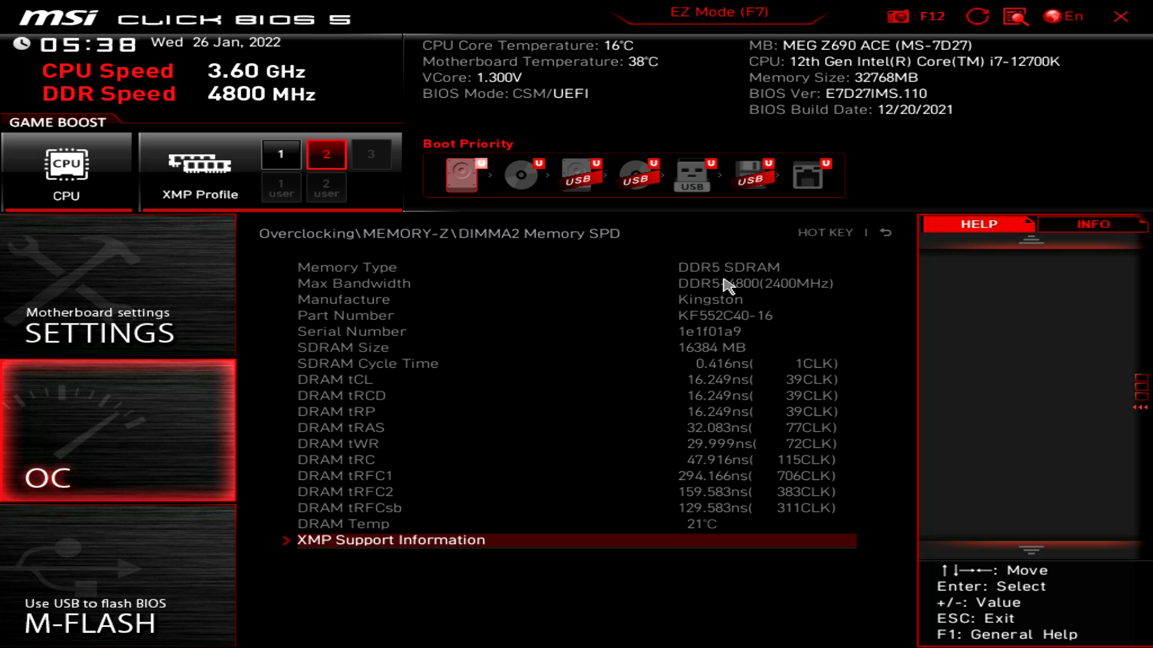
Task: Enable XMP Profile 1
Action: (x=280, y=154)
